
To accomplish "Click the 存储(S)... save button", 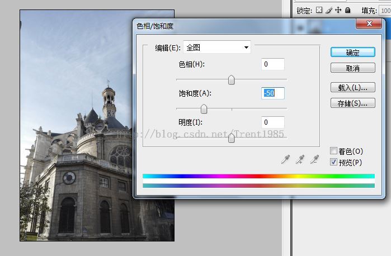I will [352, 103].
